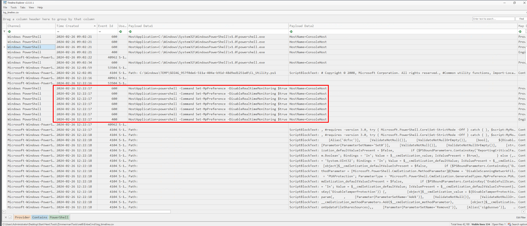
Task: Close the log_timeline.csv tab with X
Action: (526, 12)
